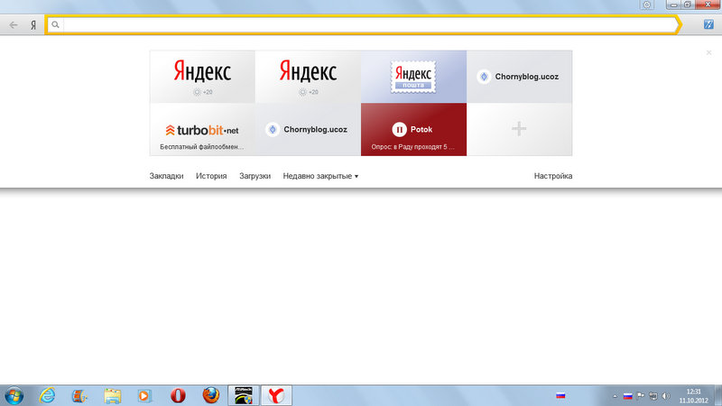Show hidden tray icons arrow
The width and height of the screenshot is (722, 406).
(615, 396)
